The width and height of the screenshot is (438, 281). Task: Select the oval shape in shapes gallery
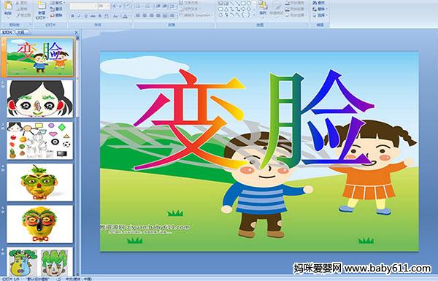[249, 3]
